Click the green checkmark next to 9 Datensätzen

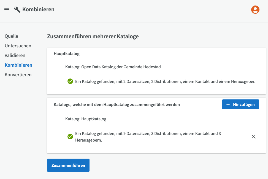(x=70, y=137)
